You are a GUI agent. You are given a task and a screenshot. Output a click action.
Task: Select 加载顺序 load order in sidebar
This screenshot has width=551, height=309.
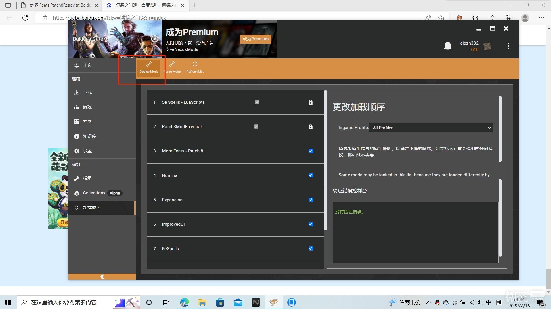(102, 208)
